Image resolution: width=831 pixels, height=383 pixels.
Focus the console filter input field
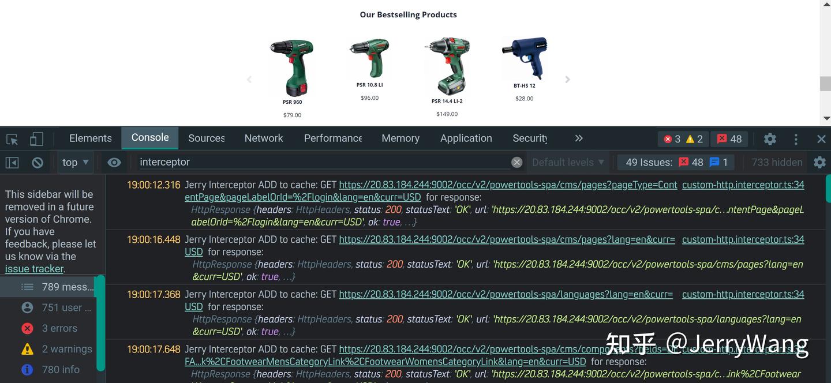click(x=323, y=163)
